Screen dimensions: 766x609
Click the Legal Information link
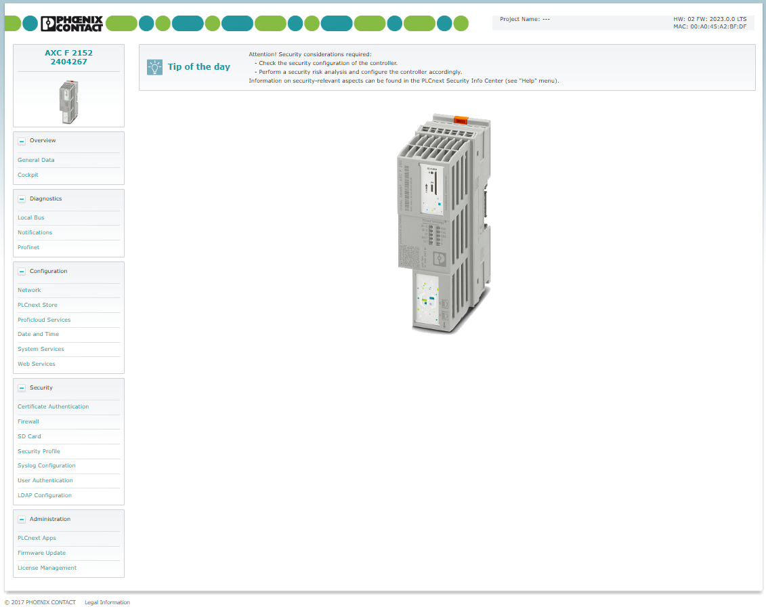click(x=108, y=603)
